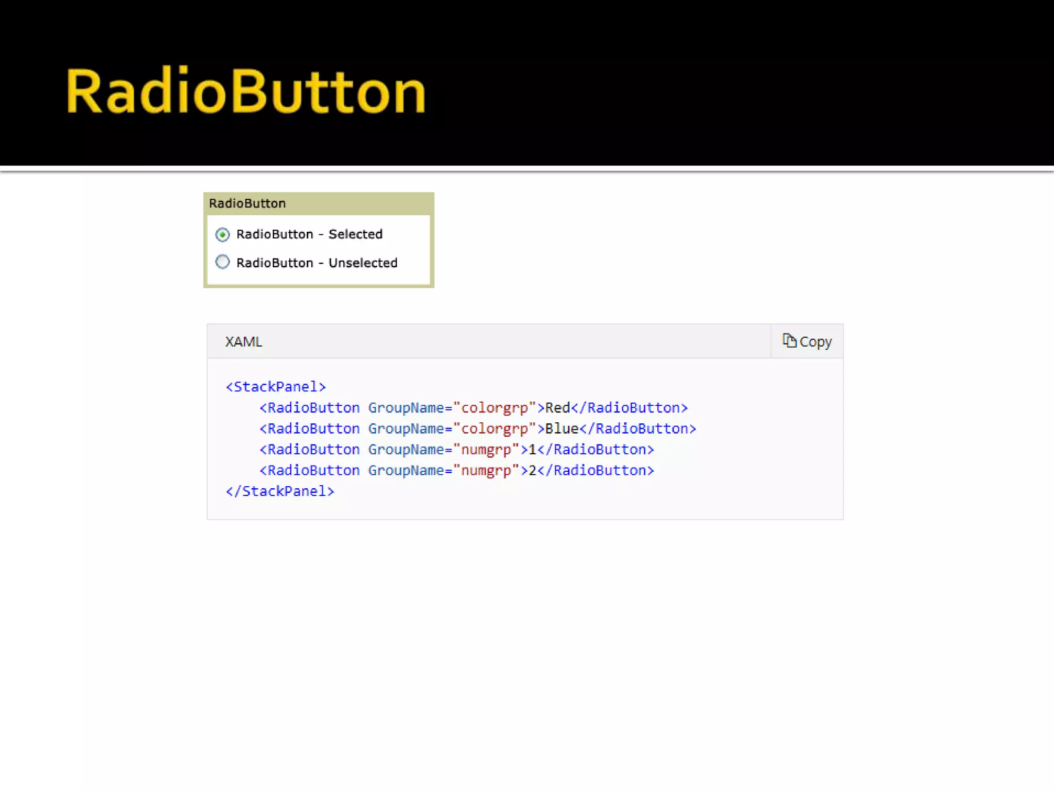Screen dimensions: 1054x791
Task: Click the 'RadioButton - Selected' label text
Action: coord(309,234)
